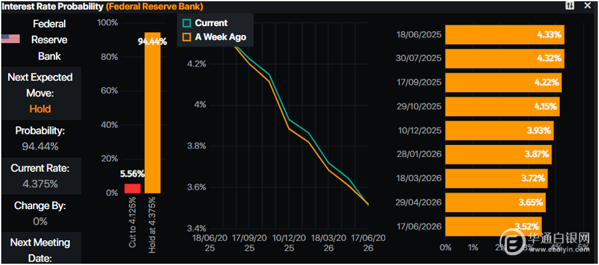This screenshot has width=599, height=265.
Task: Select the 10/12/2025 bar showing 3.93%
Action: (500, 131)
